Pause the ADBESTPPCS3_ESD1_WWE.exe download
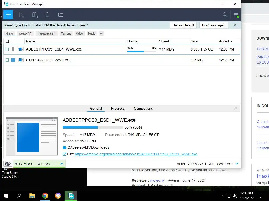This screenshot has width=269, height=201. click(x=13, y=49)
